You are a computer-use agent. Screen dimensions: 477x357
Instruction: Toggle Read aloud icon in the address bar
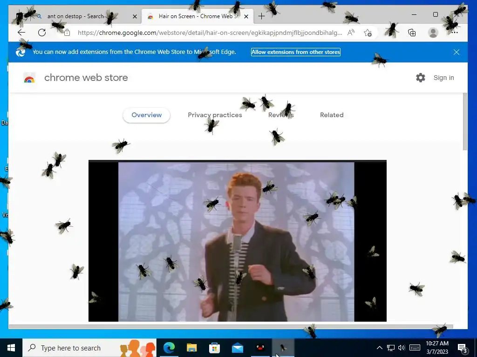351,33
